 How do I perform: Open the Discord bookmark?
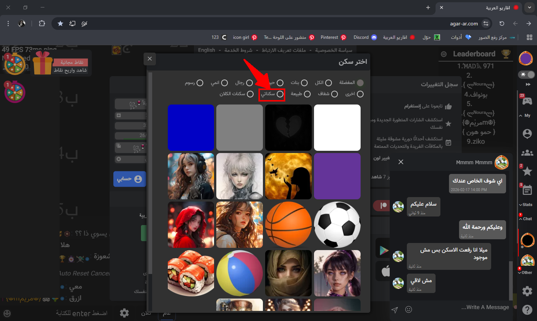tap(365, 37)
